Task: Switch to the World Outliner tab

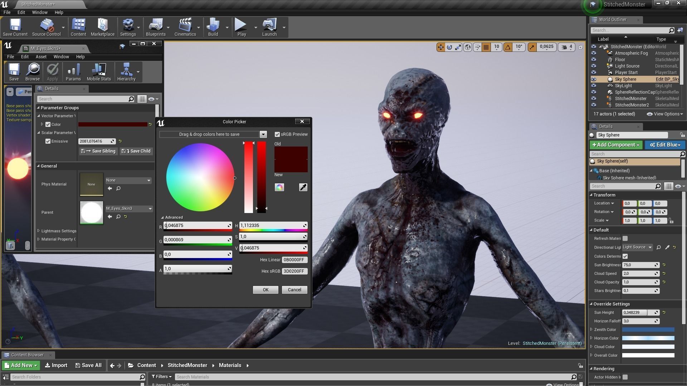Action: (612, 20)
